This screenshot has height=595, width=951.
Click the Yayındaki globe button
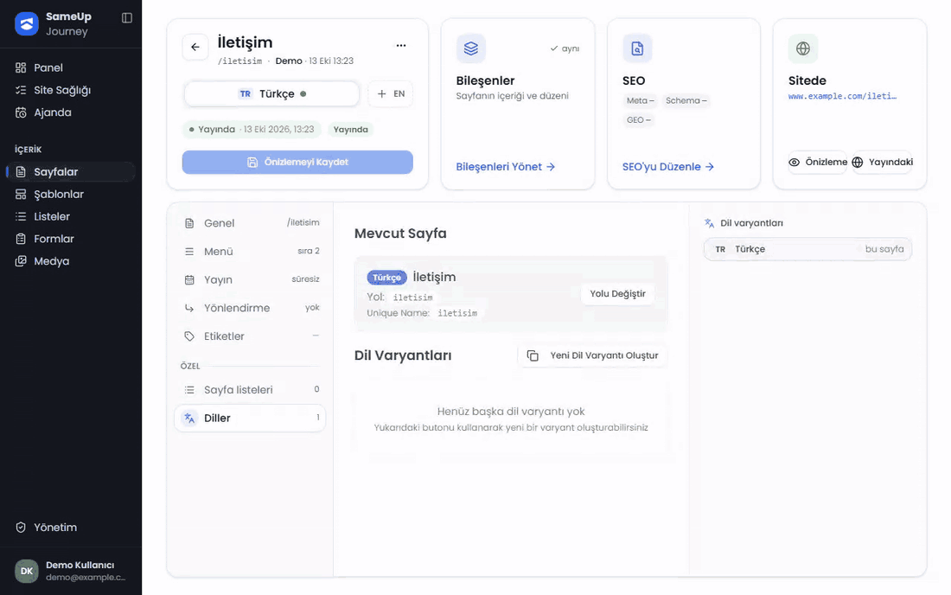tap(883, 163)
